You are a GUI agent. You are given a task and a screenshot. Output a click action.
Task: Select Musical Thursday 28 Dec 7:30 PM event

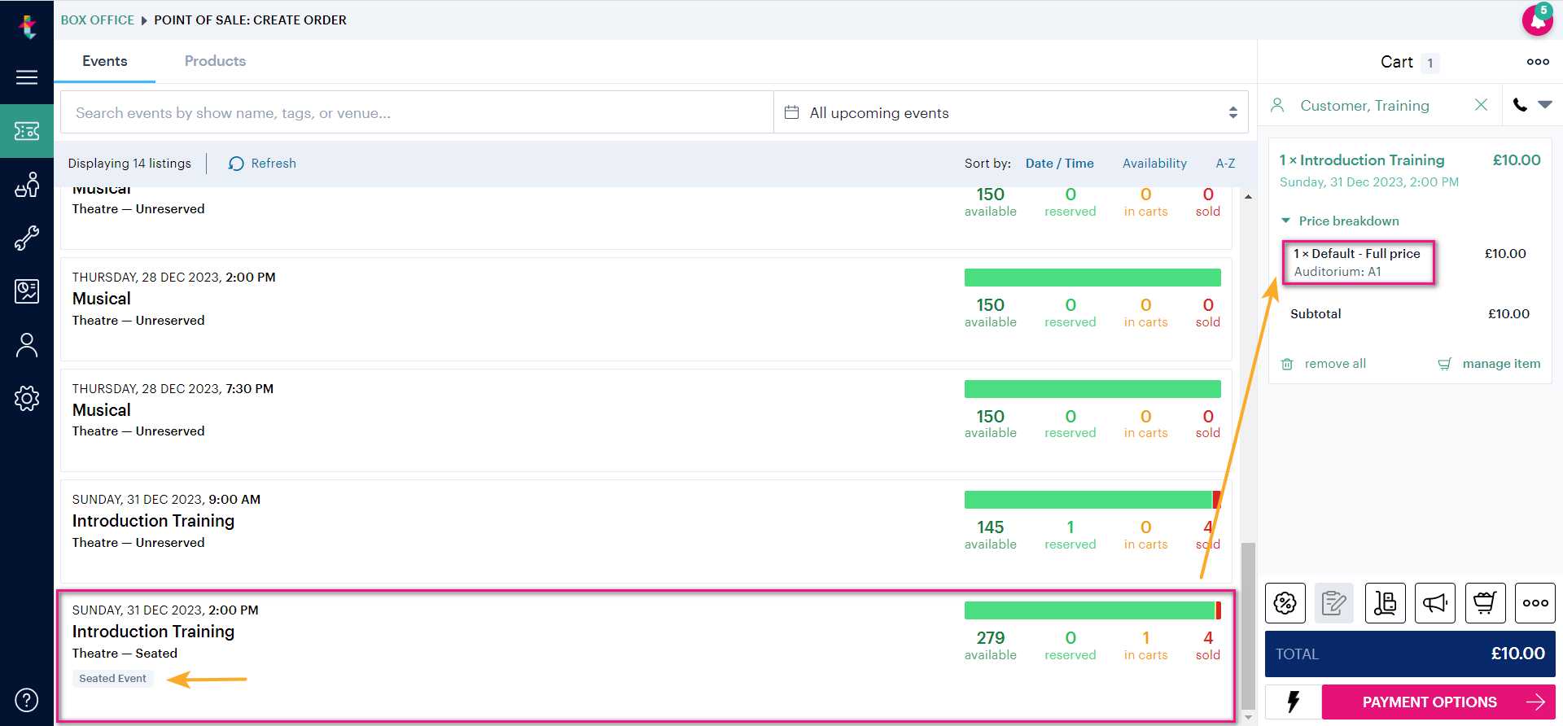(x=646, y=420)
